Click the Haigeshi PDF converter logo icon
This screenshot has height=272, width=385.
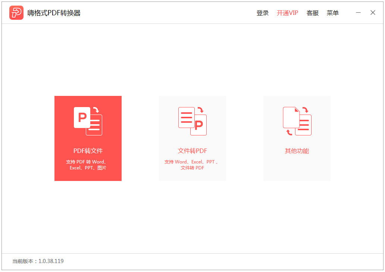pyautogui.click(x=16, y=12)
